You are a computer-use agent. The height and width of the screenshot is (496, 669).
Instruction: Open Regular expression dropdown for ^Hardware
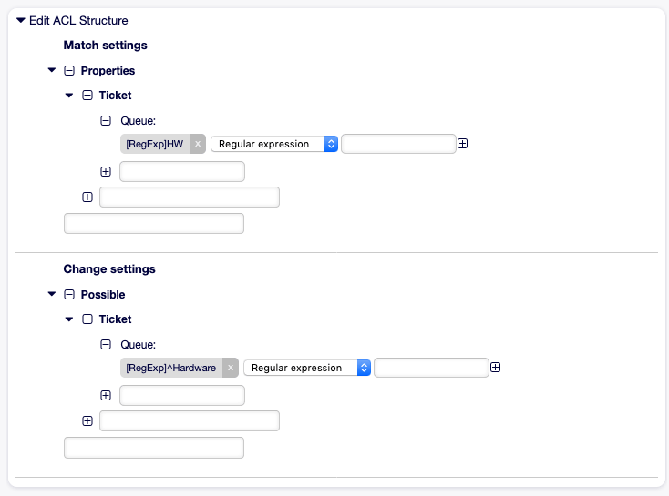(x=307, y=368)
